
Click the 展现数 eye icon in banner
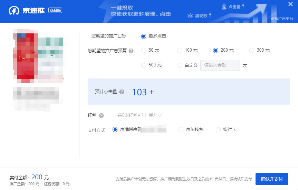(190, 15)
